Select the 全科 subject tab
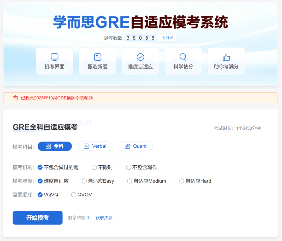Viewport: 282px width, 241px height. point(55,146)
